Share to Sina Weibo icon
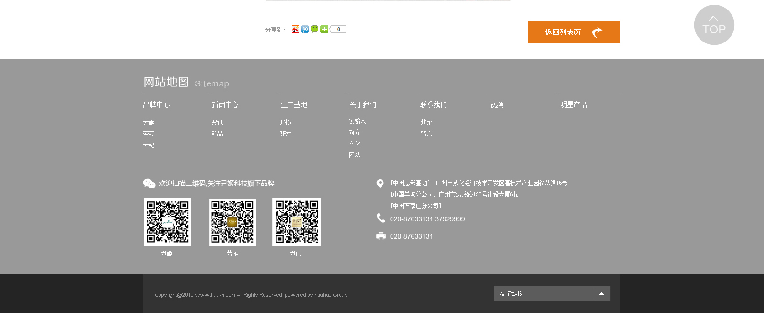The image size is (764, 313). [296, 29]
